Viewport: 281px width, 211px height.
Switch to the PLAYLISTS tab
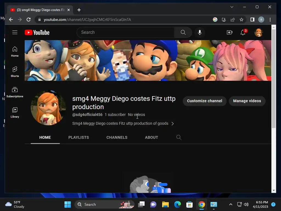[x=78, y=137]
